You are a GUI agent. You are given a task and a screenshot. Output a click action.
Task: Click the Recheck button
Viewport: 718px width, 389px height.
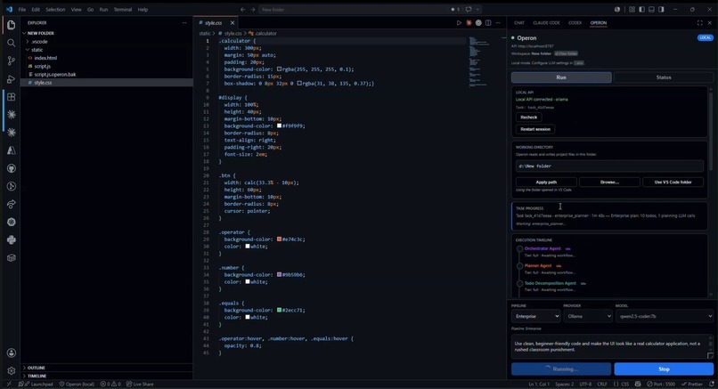pyautogui.click(x=529, y=118)
